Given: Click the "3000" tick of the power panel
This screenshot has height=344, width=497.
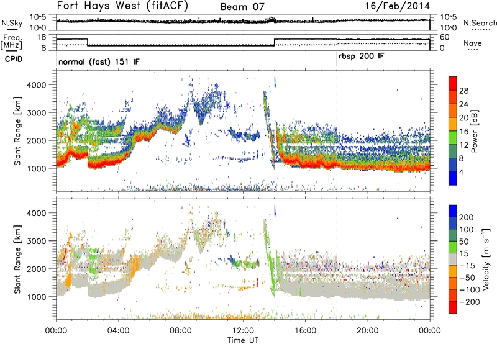Looking at the screenshot, I should 36,113.
